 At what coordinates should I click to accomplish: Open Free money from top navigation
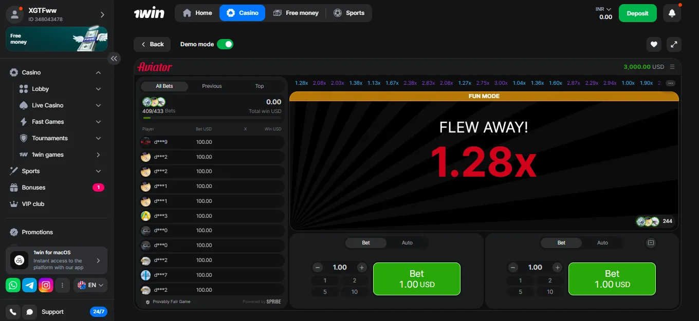pyautogui.click(x=296, y=13)
